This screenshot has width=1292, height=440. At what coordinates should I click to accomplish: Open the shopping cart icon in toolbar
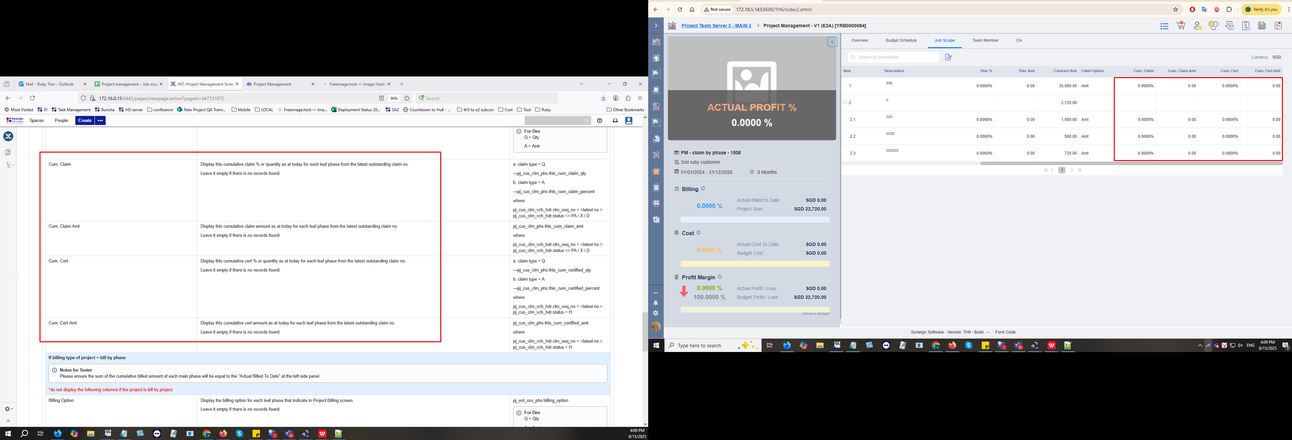1181,26
